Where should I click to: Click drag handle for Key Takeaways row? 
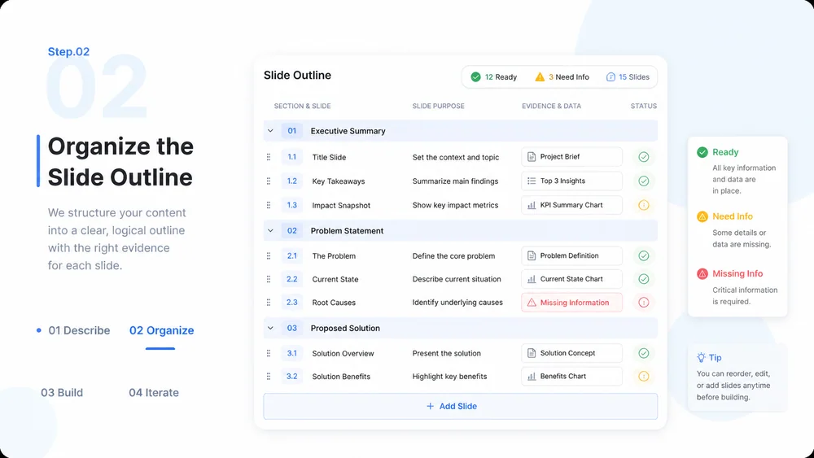tap(269, 181)
